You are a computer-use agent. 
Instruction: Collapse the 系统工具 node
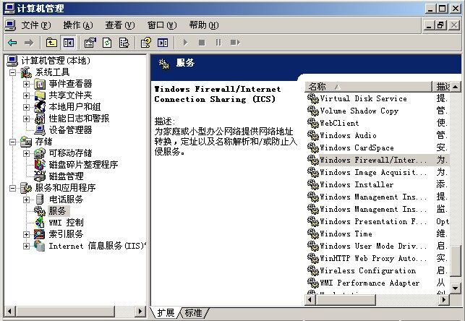(12, 72)
